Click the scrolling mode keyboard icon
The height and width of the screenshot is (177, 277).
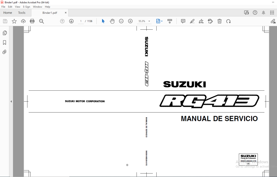[x=170, y=21]
